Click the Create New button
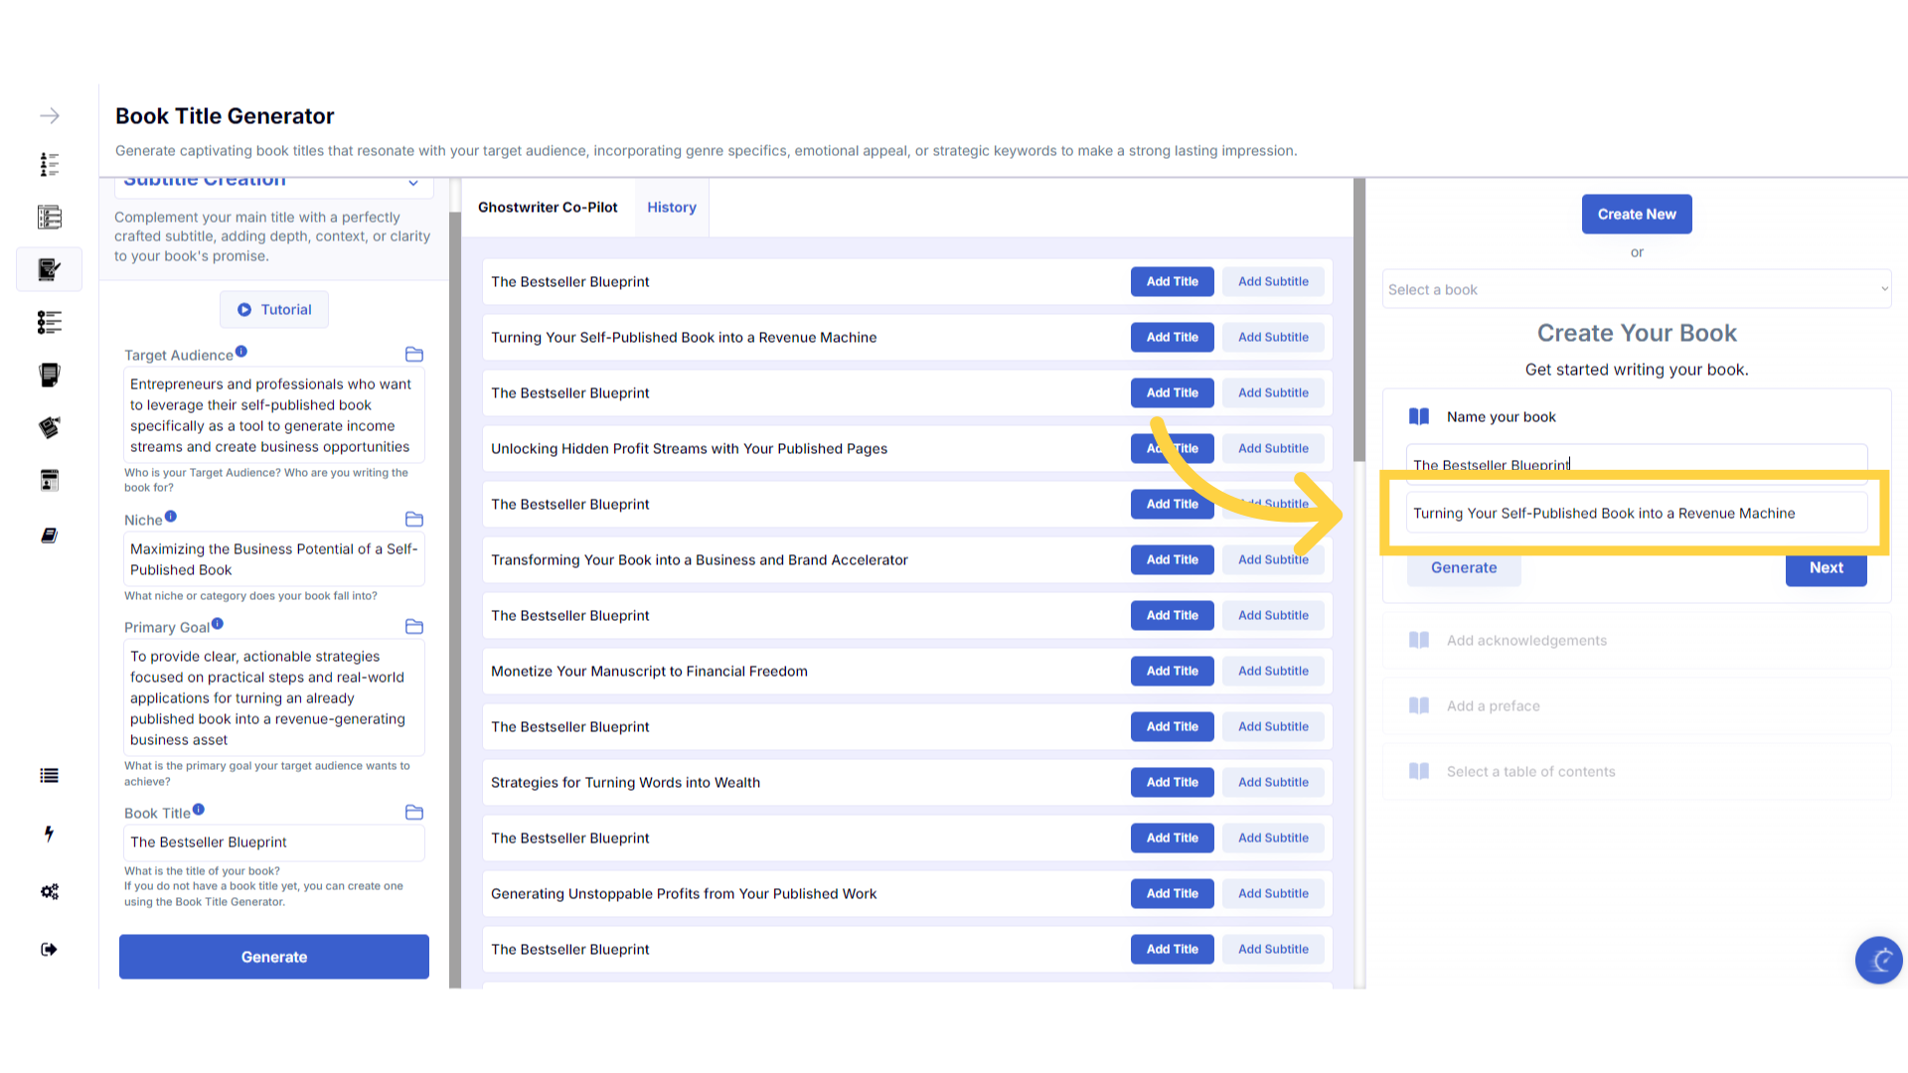Image resolution: width=1908 pixels, height=1073 pixels. pyautogui.click(x=1637, y=215)
